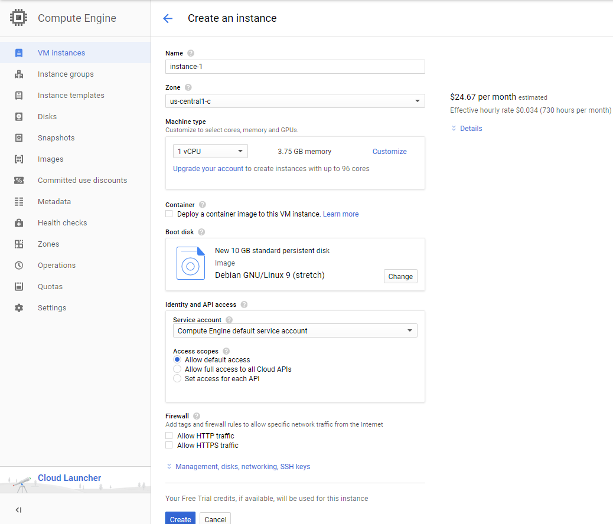Open help tooltip for Zone field
This screenshot has height=524, width=613.
point(188,87)
